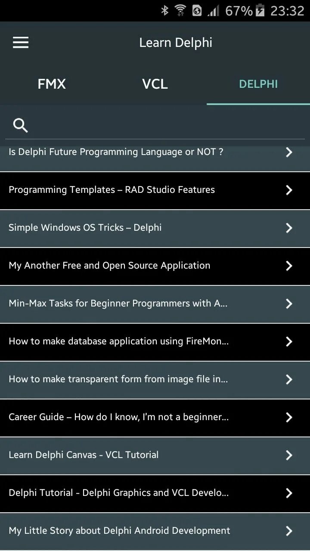The image size is (310, 551).
Task: Open chevron for Is Delphi Future Programming Language
Action: (289, 152)
